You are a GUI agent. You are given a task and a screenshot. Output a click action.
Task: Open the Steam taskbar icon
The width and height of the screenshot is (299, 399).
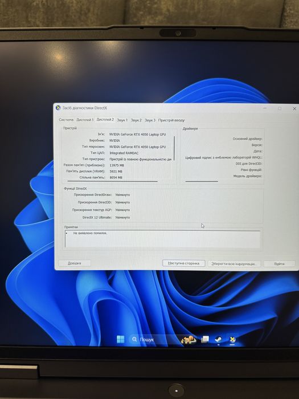[x=218, y=340]
